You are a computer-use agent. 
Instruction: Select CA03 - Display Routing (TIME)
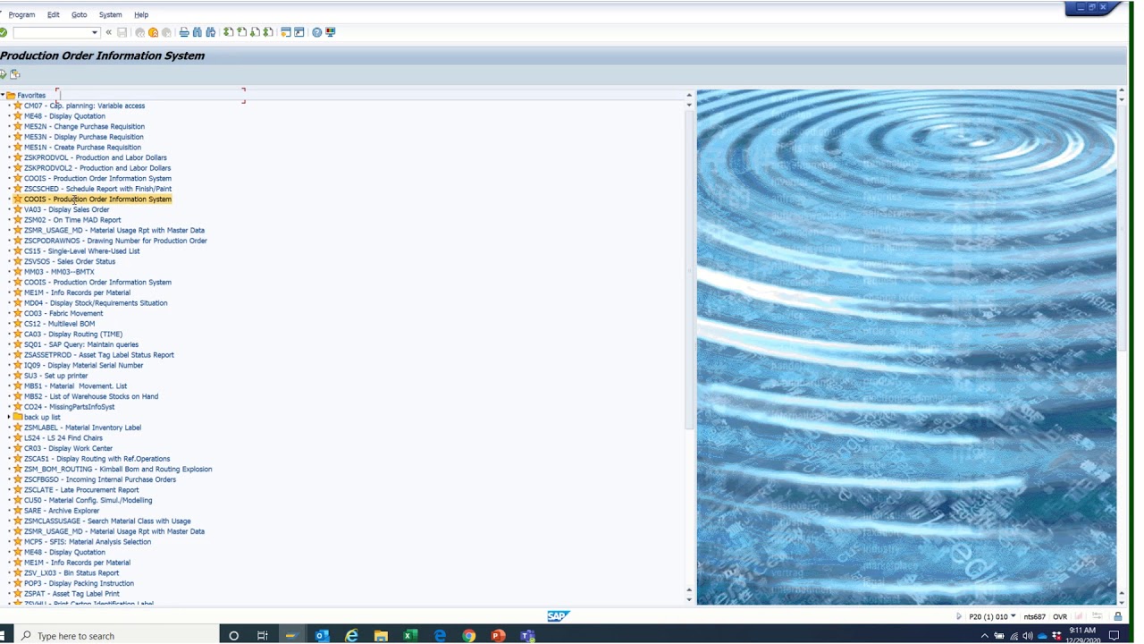(x=73, y=334)
